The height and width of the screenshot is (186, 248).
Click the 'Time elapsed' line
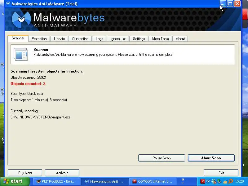pos(39,100)
